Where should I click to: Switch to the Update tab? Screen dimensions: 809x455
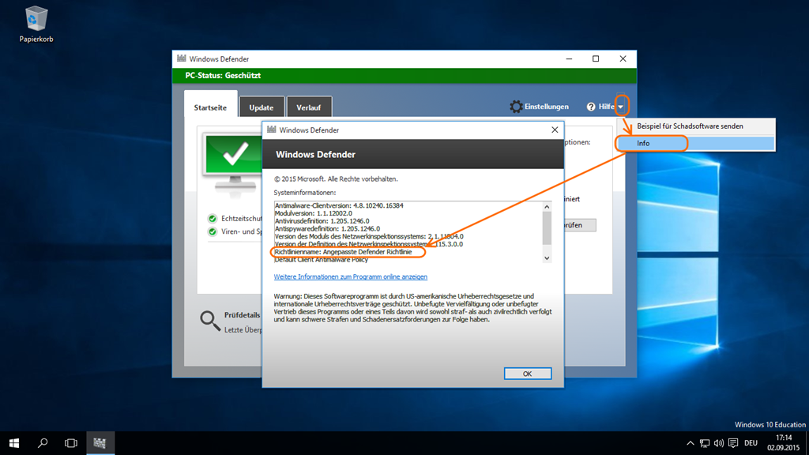262,107
